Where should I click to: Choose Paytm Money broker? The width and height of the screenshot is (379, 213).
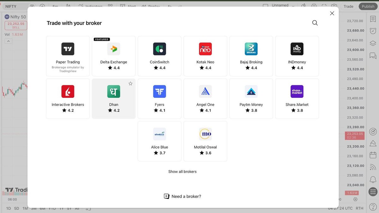(251, 99)
